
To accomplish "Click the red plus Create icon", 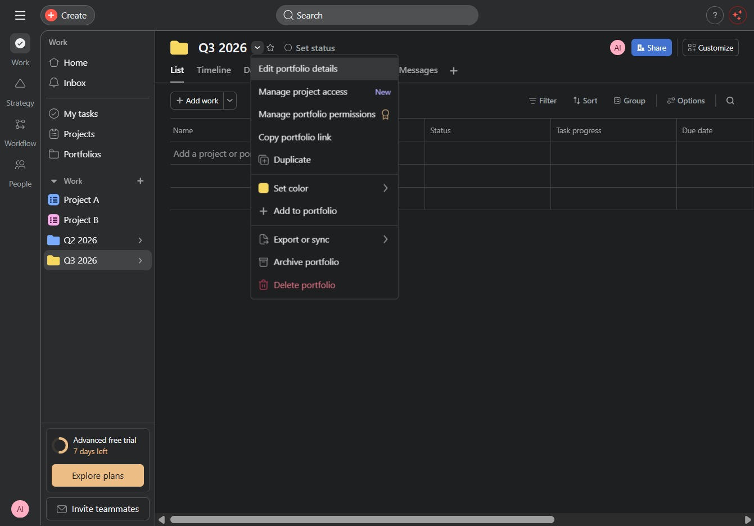I will (51, 15).
